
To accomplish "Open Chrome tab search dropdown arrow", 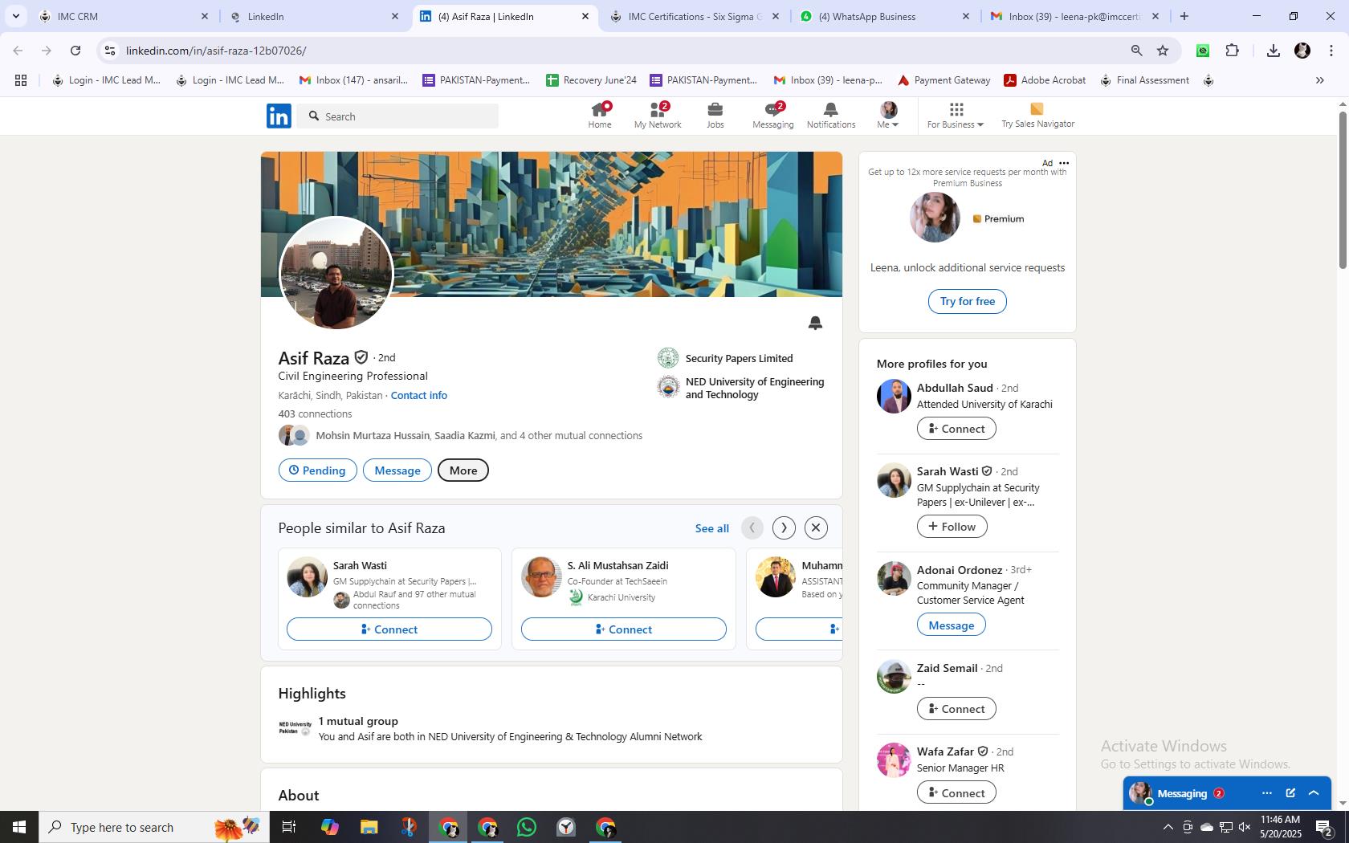I will tap(15, 16).
